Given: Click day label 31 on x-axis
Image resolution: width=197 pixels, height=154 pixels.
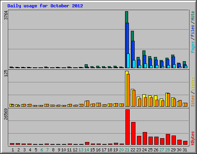Looking at the screenshot, I should tap(185, 150).
